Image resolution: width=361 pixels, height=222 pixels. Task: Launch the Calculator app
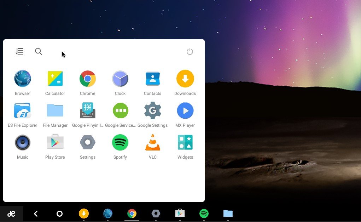[55, 79]
